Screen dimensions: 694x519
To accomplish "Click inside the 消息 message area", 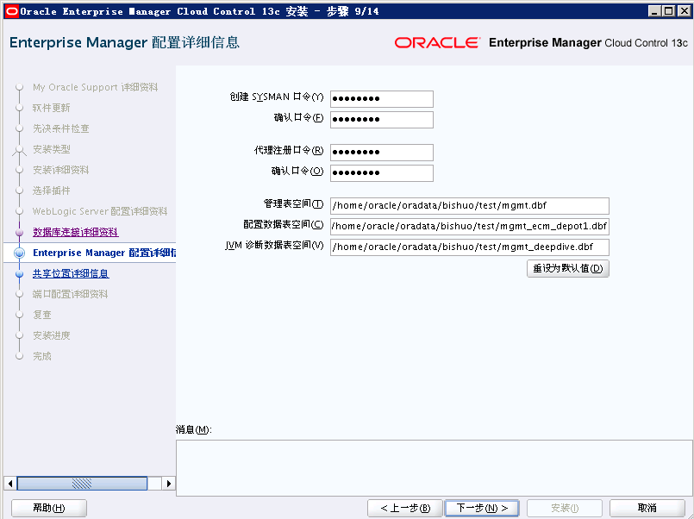I will coord(435,467).
